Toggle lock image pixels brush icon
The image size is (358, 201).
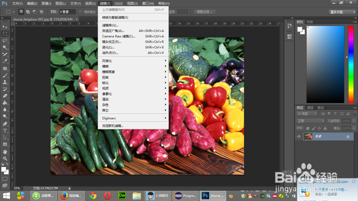[314, 128]
